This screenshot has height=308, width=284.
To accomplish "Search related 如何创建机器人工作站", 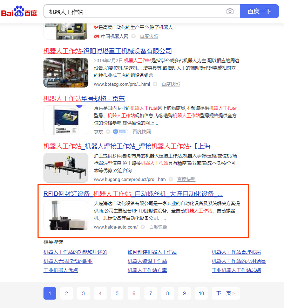I will [152, 252].
